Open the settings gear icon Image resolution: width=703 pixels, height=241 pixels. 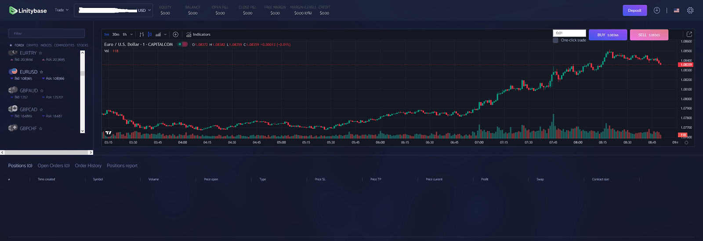click(x=690, y=10)
